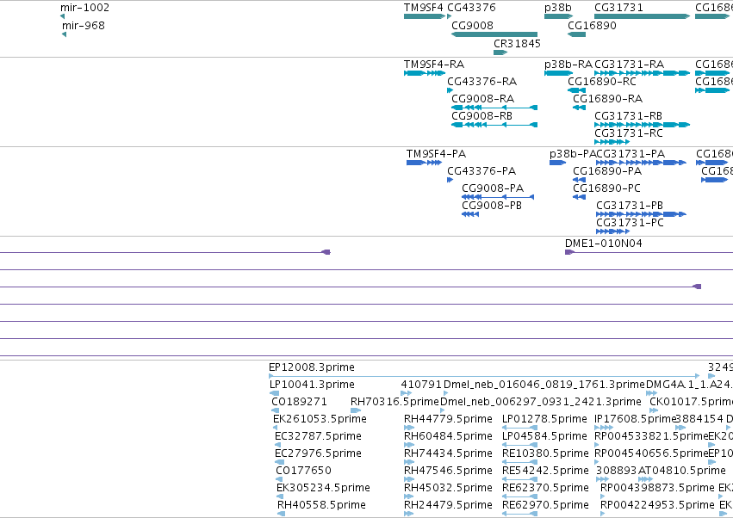Select the RE54242.5prime EST label
This screenshot has width=733, height=518.
pyautogui.click(x=545, y=470)
